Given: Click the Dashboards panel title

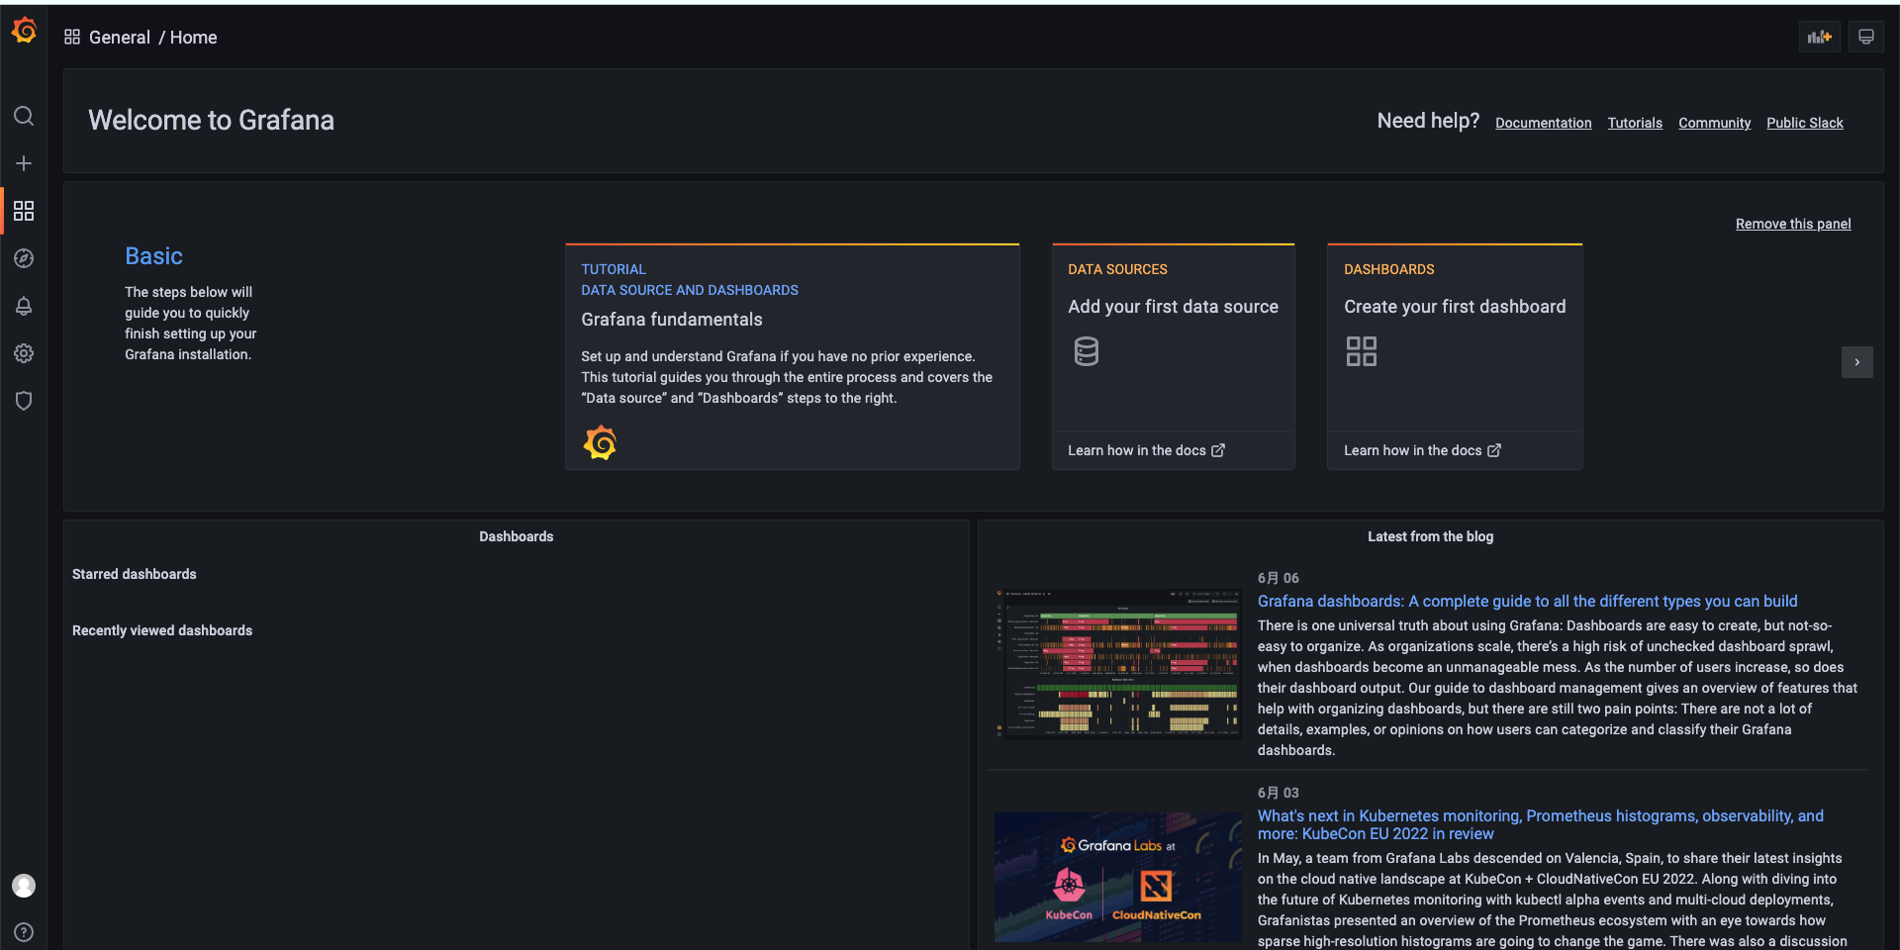Looking at the screenshot, I should tap(517, 536).
